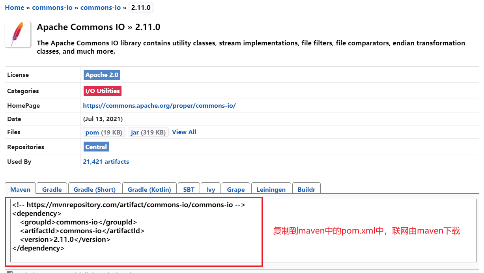This screenshot has height=273, width=484.
Task: Click the Apache feather logo thumbnail
Action: (x=18, y=34)
